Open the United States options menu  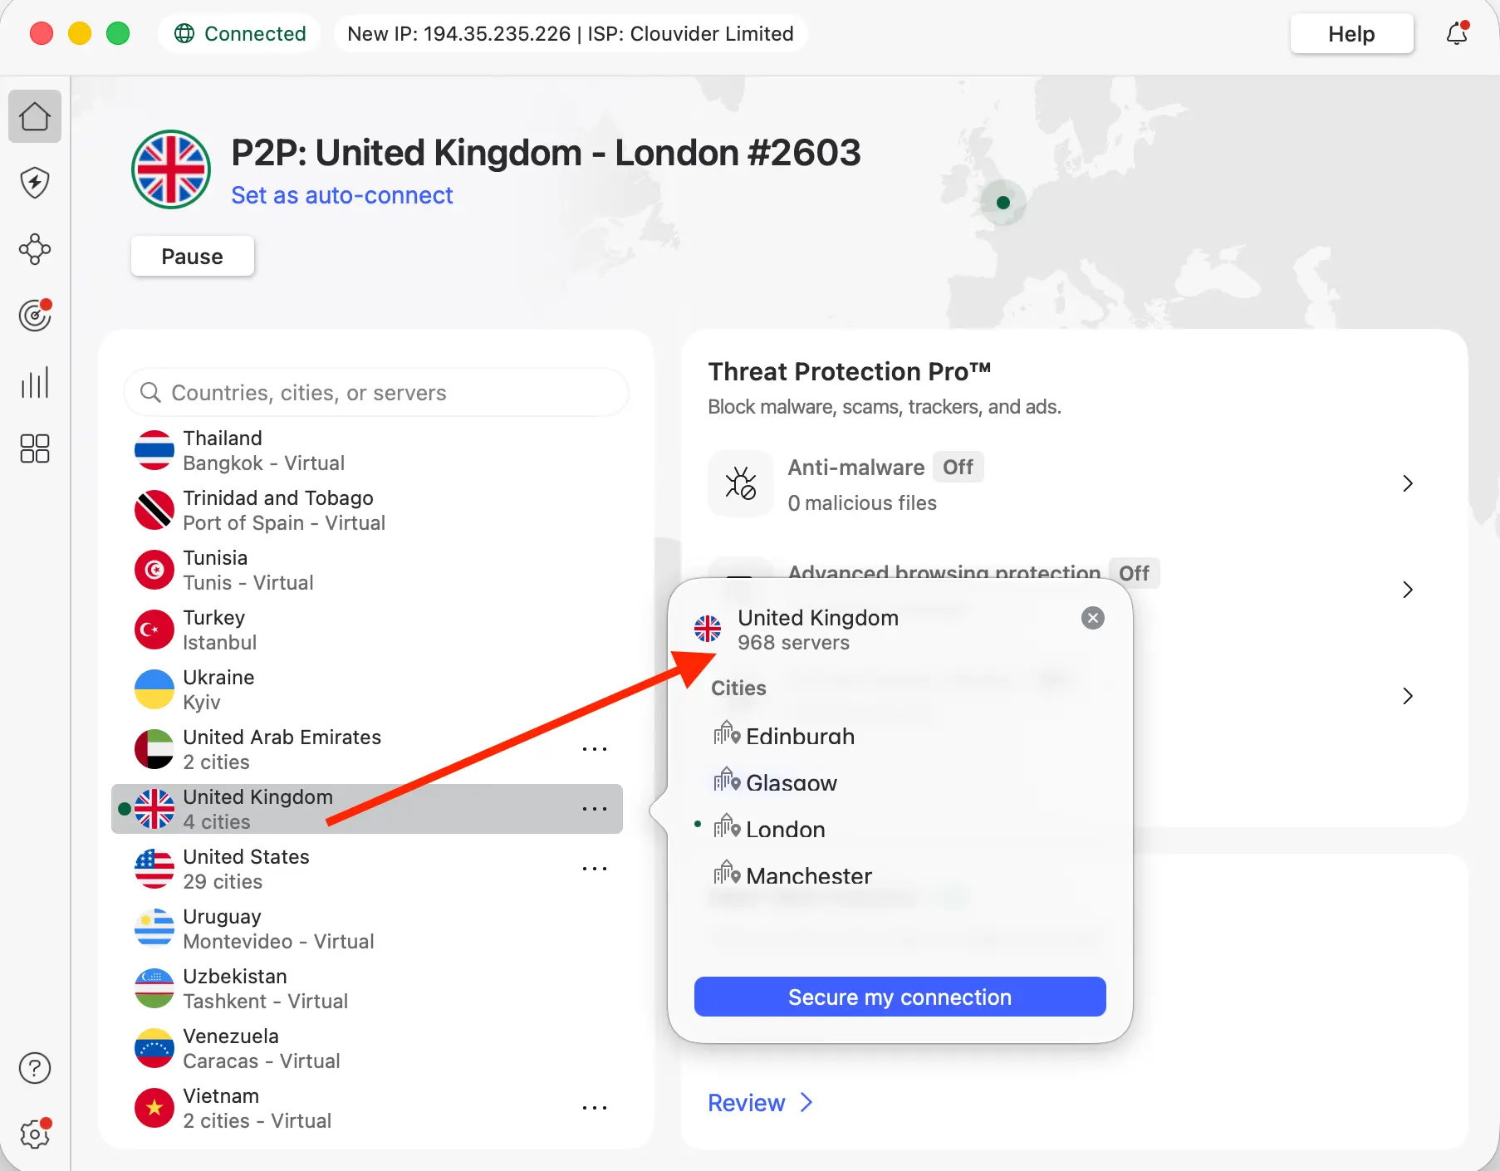pos(595,869)
